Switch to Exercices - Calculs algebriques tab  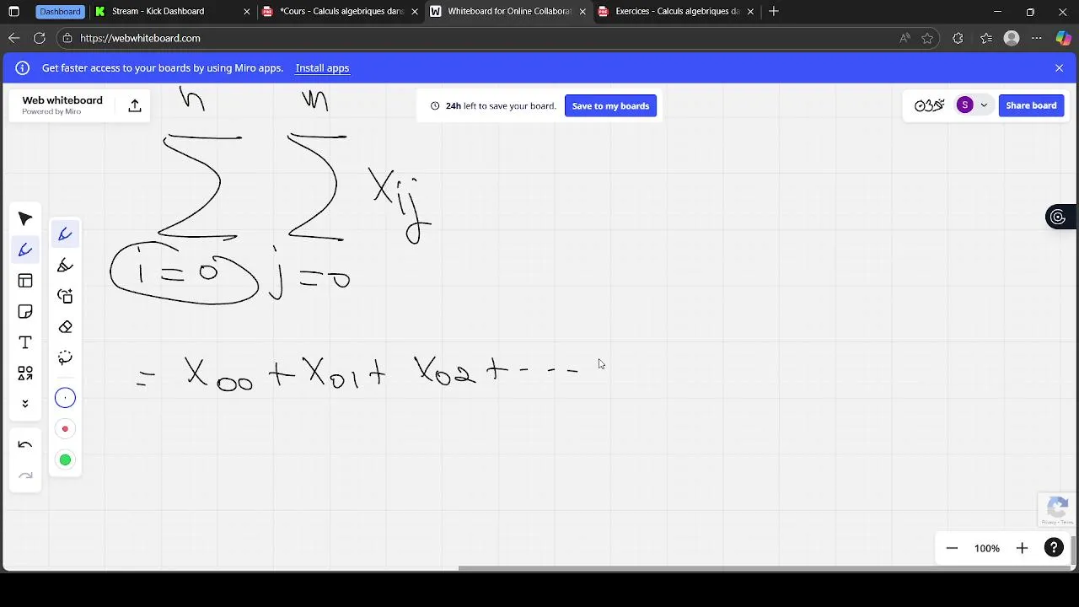[x=677, y=11]
